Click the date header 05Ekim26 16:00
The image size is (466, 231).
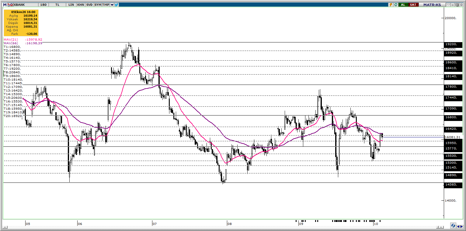click(23, 12)
